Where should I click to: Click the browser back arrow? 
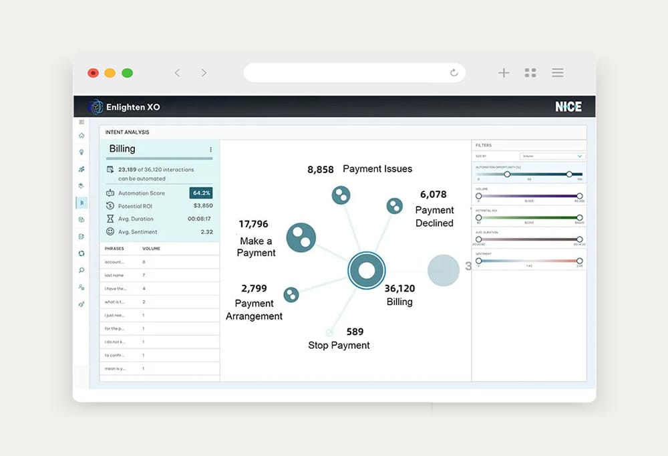point(177,73)
